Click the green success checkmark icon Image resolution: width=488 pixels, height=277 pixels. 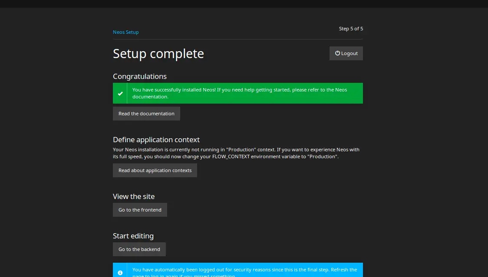120,93
